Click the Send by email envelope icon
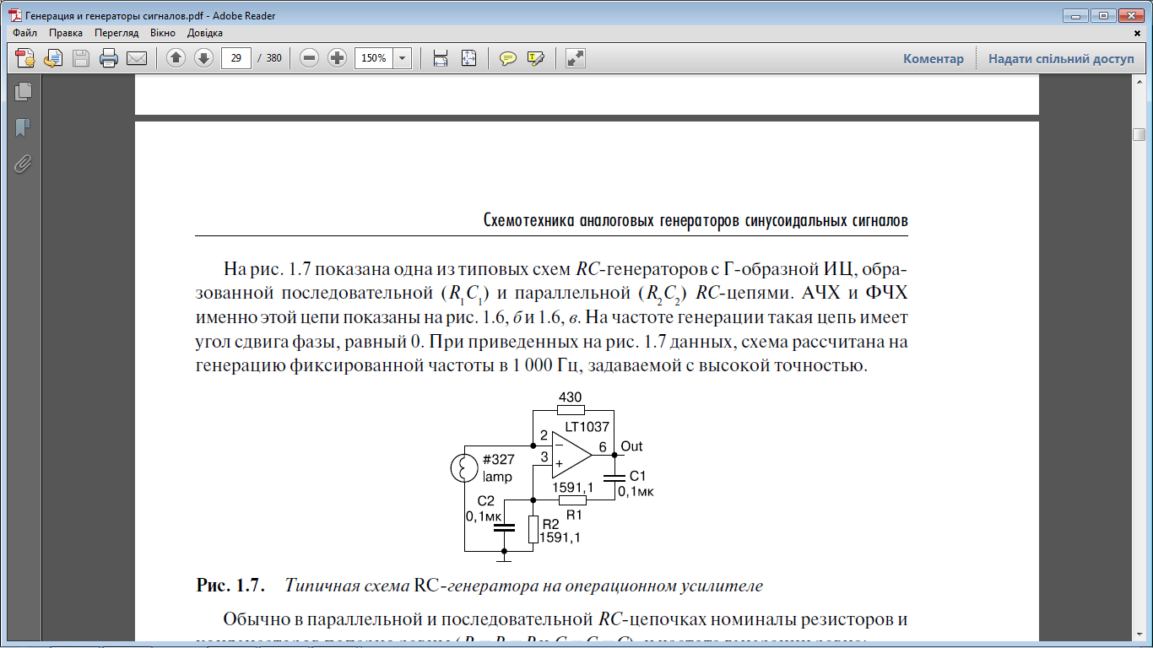1153x648 pixels. click(137, 58)
